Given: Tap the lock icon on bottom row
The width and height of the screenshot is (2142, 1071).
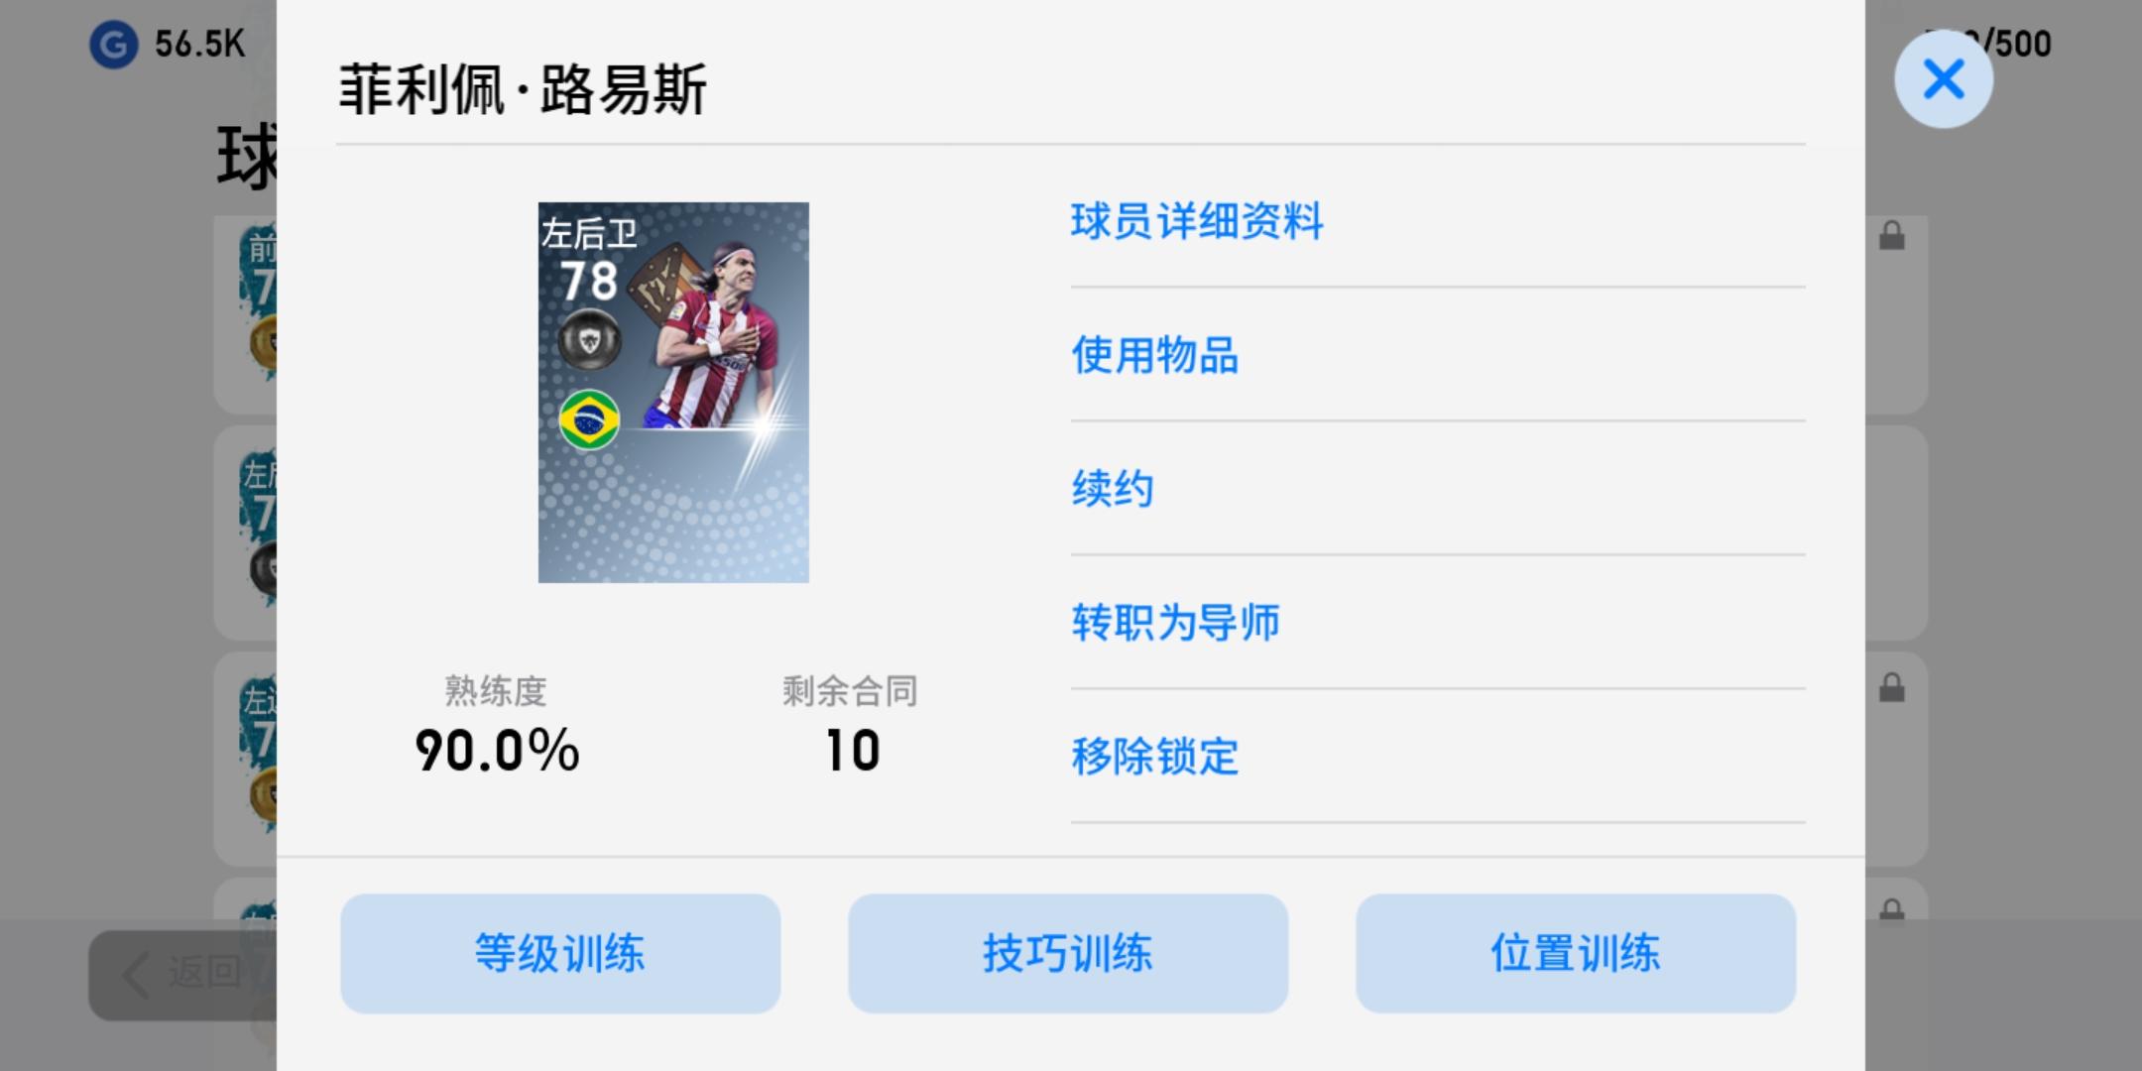Looking at the screenshot, I should click(1892, 908).
